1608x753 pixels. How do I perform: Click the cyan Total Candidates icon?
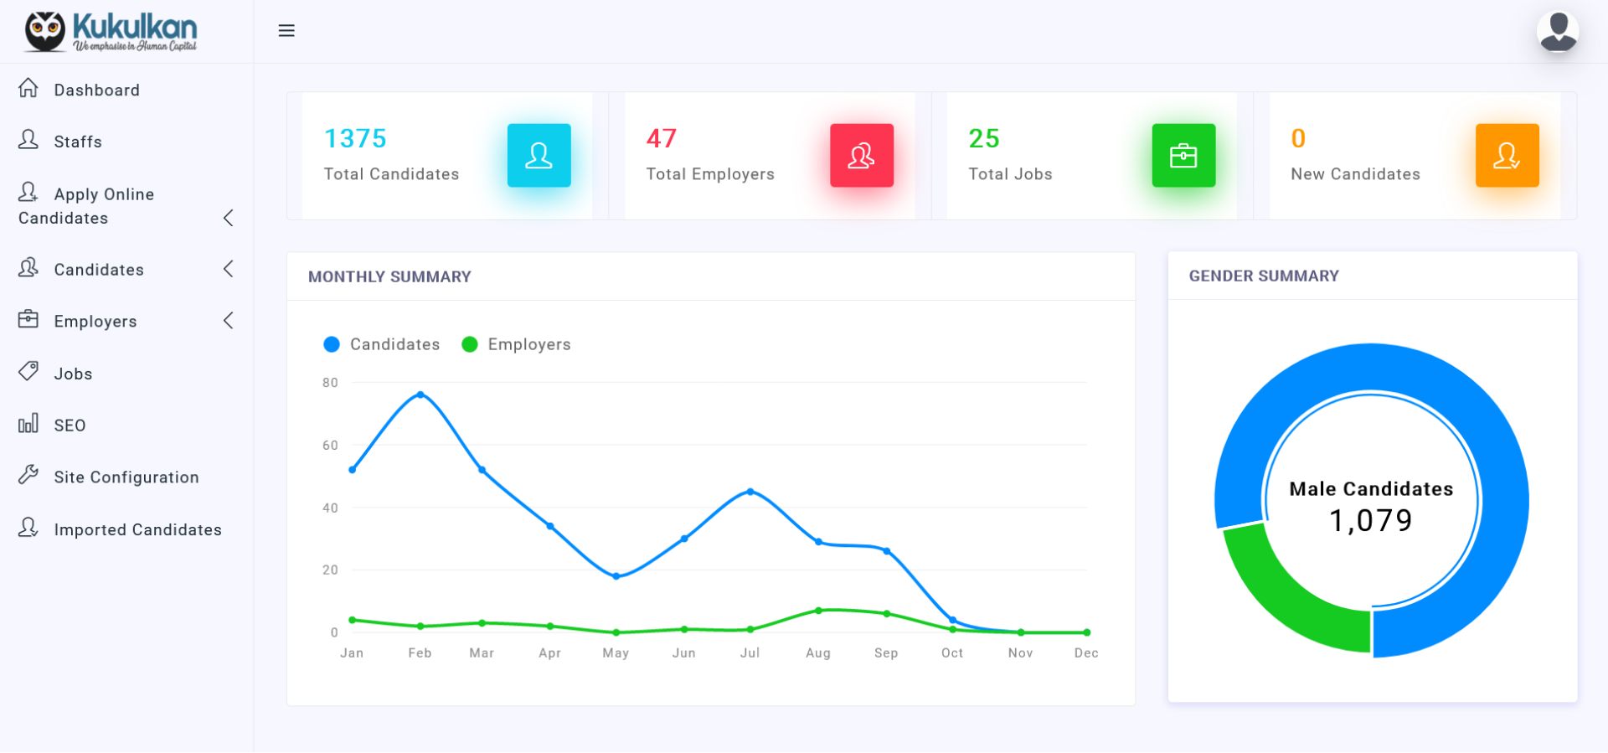coord(539,156)
